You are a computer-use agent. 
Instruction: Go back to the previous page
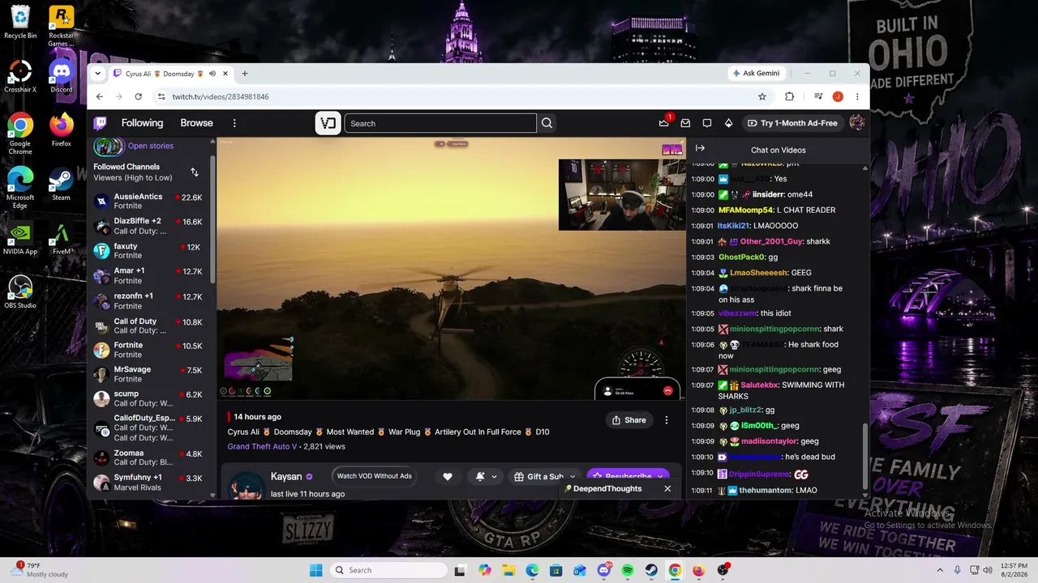[x=100, y=96]
